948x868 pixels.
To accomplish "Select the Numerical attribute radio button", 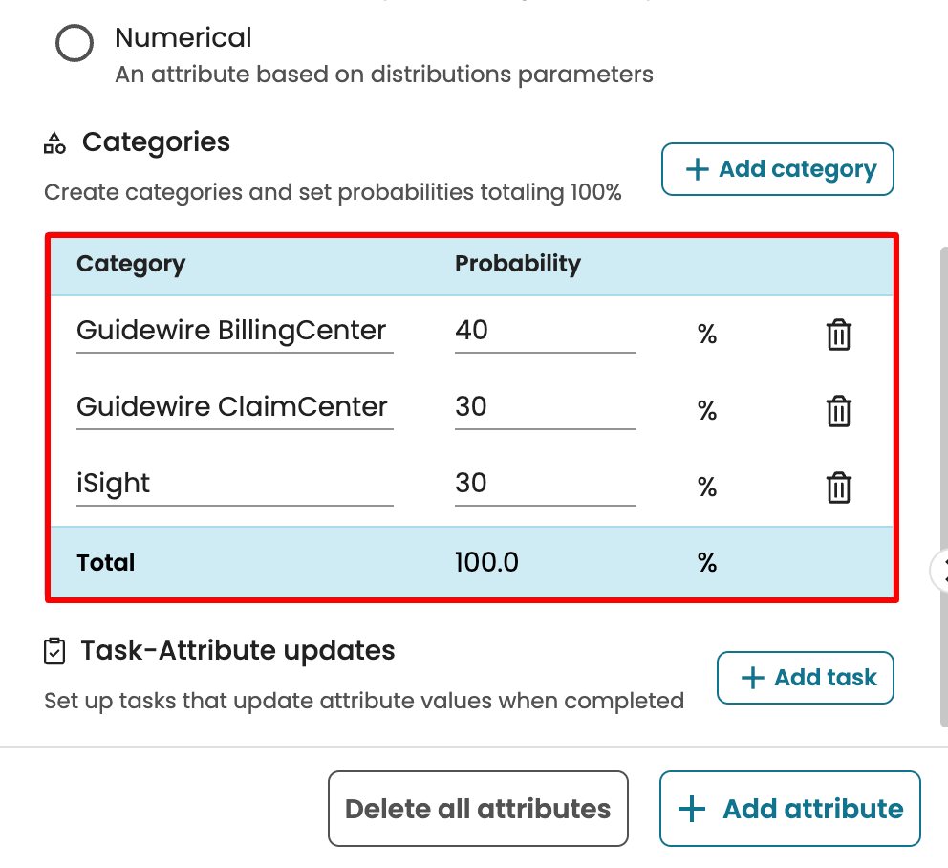I will [x=75, y=43].
